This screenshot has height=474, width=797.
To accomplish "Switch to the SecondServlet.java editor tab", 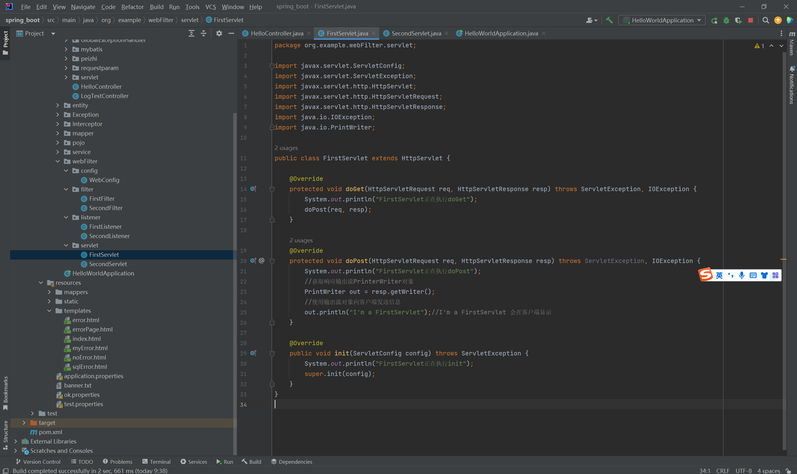I will 416,33.
